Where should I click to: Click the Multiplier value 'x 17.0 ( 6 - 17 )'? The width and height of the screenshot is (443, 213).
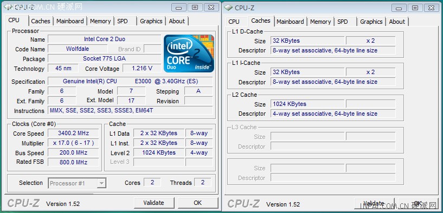(73, 143)
